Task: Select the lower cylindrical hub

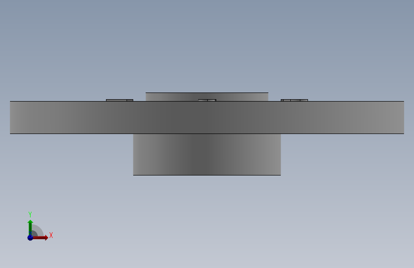Action: [207, 155]
